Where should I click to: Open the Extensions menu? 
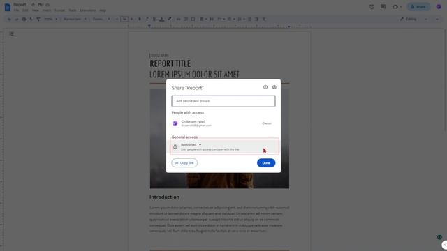(x=88, y=10)
